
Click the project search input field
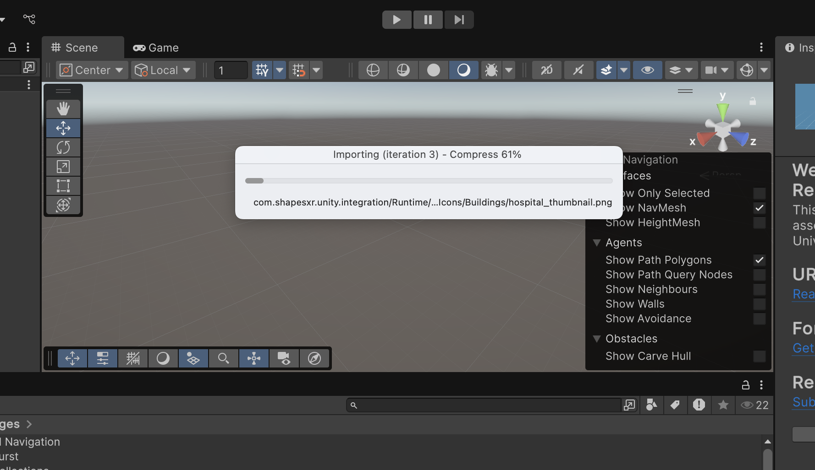pos(486,405)
